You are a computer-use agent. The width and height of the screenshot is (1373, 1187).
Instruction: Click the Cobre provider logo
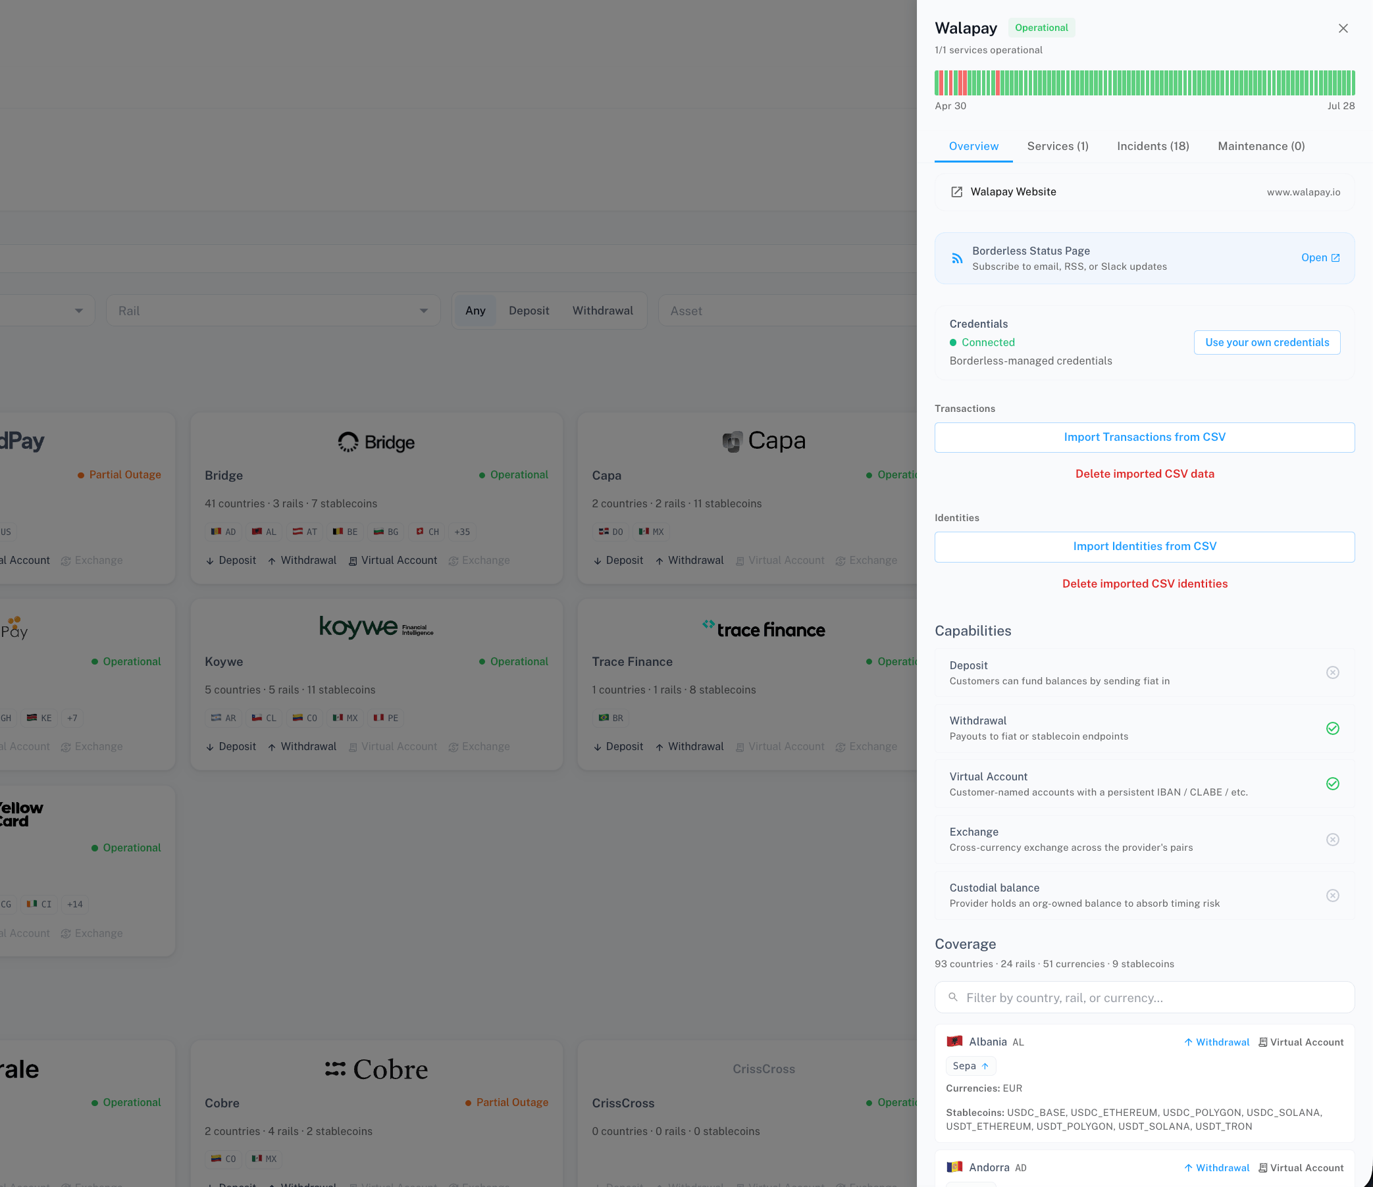(x=376, y=1069)
